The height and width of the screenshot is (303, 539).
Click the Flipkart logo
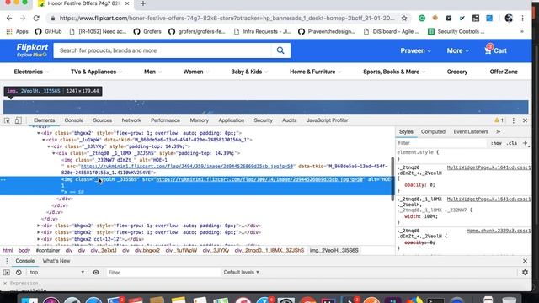tap(32, 50)
